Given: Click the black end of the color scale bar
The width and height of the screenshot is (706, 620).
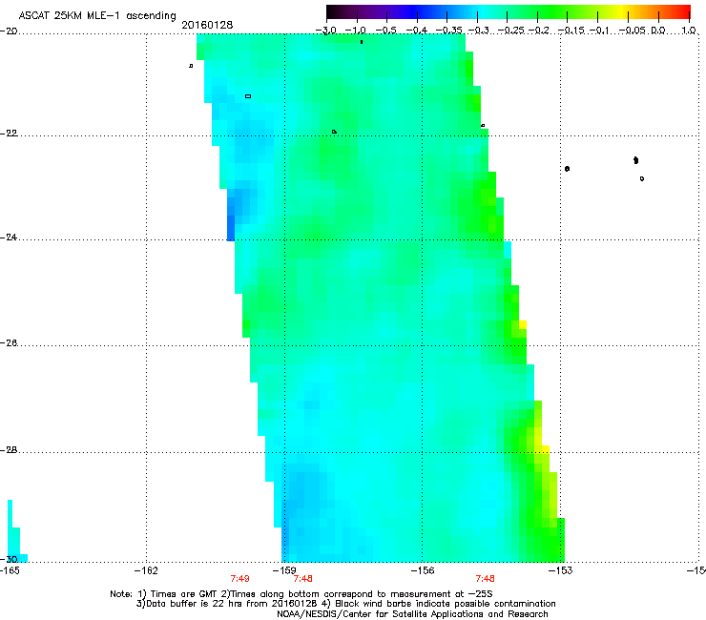Looking at the screenshot, I should (332, 11).
